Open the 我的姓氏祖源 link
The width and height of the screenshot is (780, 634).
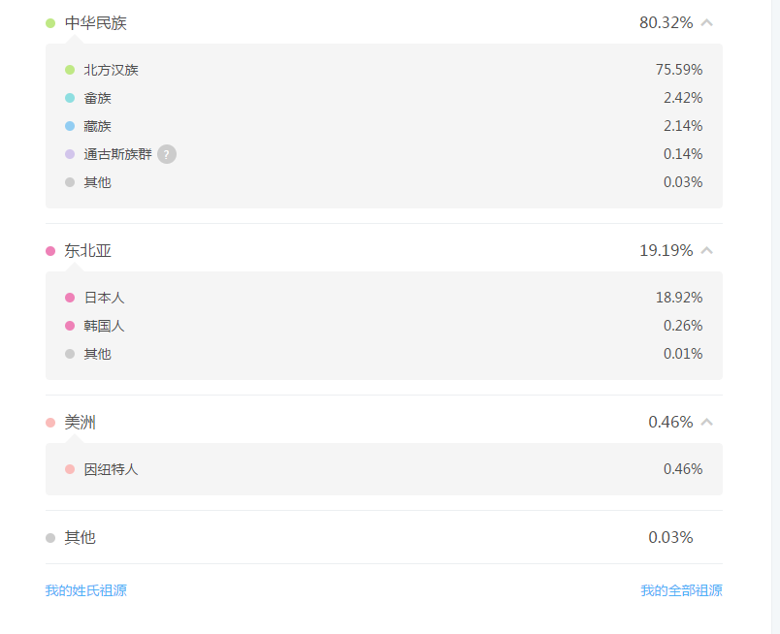(86, 590)
